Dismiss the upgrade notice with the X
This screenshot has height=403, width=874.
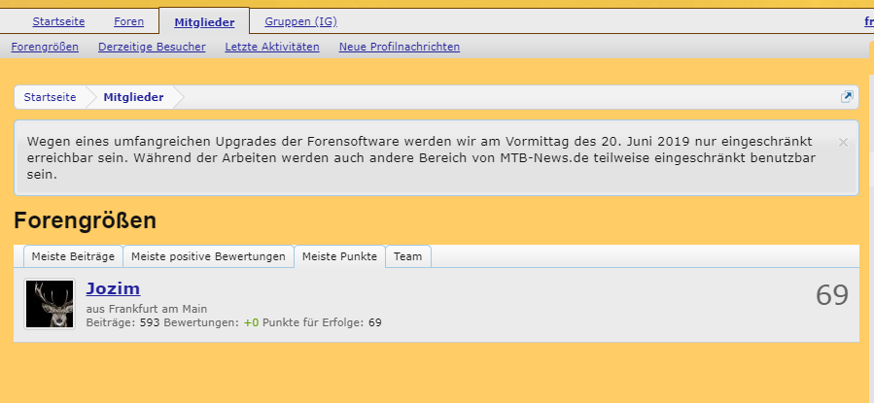coord(843,142)
